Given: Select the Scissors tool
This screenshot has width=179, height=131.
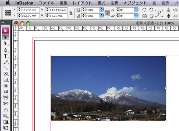Looking at the screenshot, I should tap(5, 103).
